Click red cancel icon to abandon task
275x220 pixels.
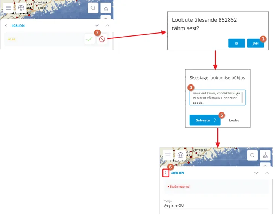point(102,39)
